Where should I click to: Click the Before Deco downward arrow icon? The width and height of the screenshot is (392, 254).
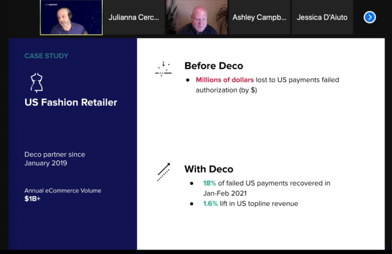click(164, 69)
